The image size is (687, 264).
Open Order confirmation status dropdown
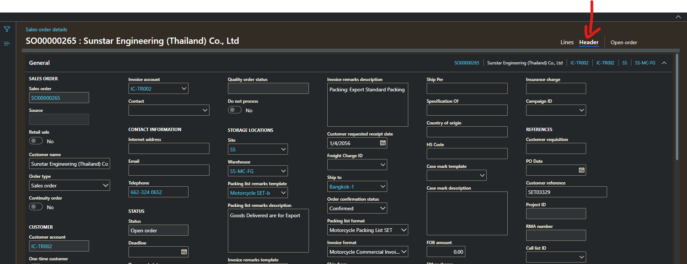(x=383, y=208)
